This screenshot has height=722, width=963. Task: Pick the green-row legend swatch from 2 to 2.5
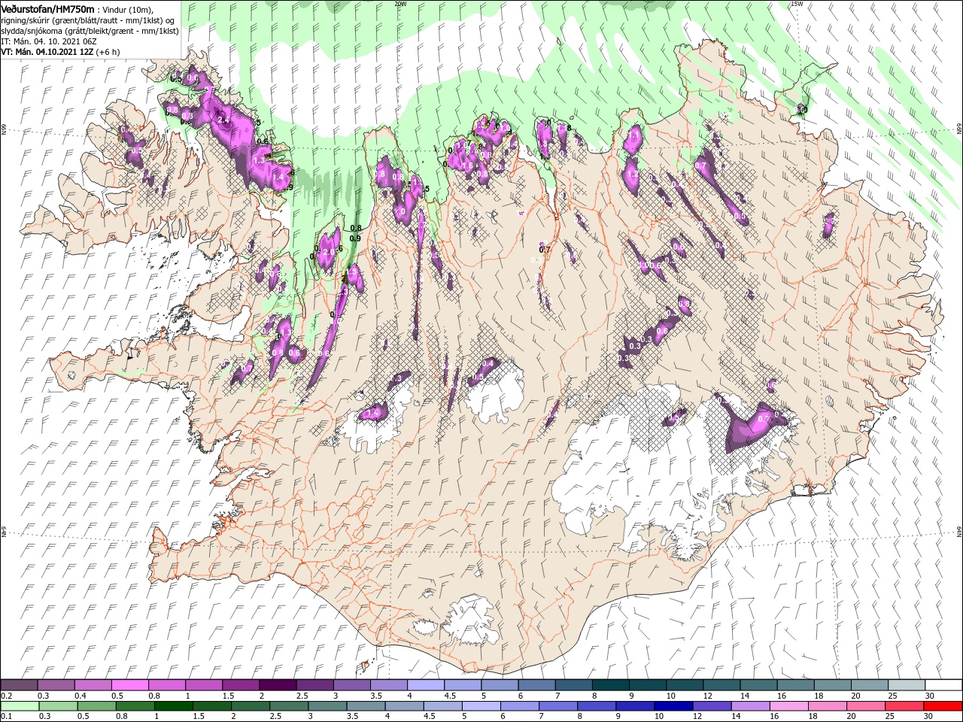coord(251,705)
